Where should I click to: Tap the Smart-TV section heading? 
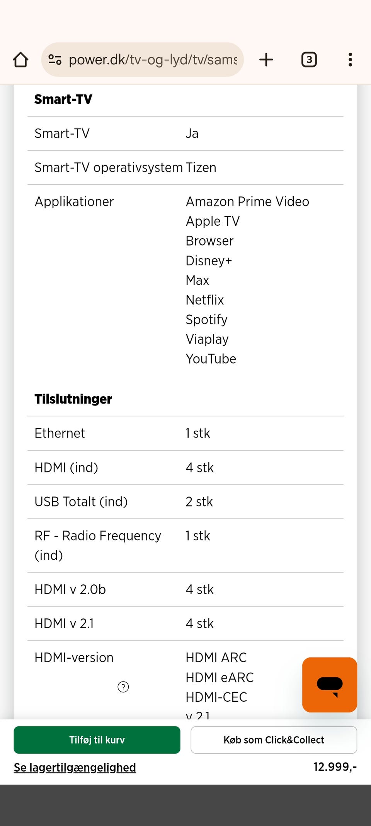(x=63, y=100)
